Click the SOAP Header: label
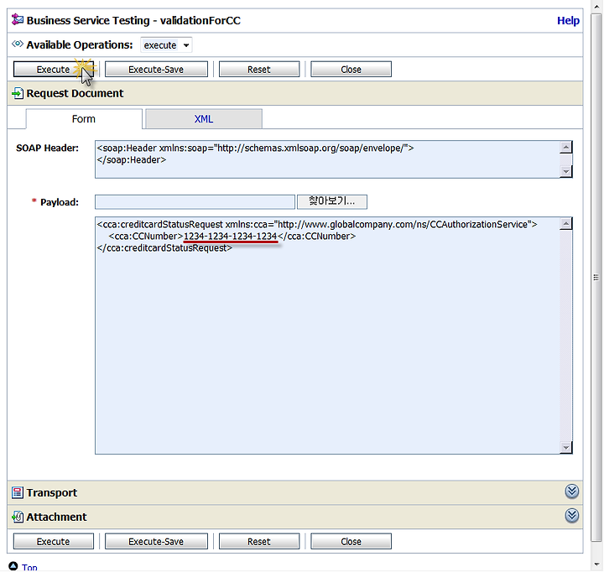Image resolution: width=604 pixels, height=572 pixels. [47, 148]
